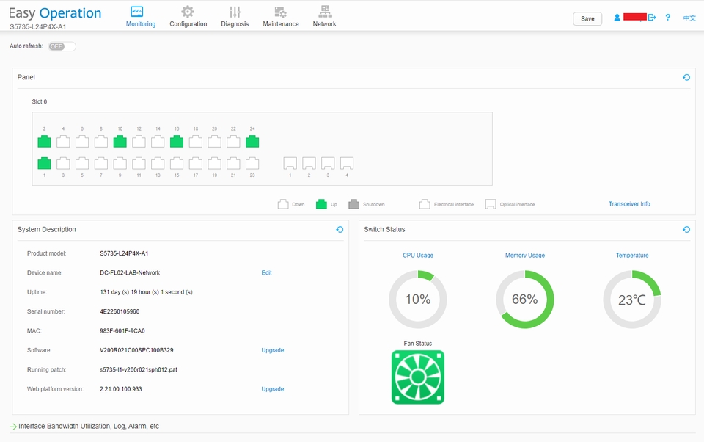Refresh the System Description section
The height and width of the screenshot is (442, 704).
pos(340,229)
